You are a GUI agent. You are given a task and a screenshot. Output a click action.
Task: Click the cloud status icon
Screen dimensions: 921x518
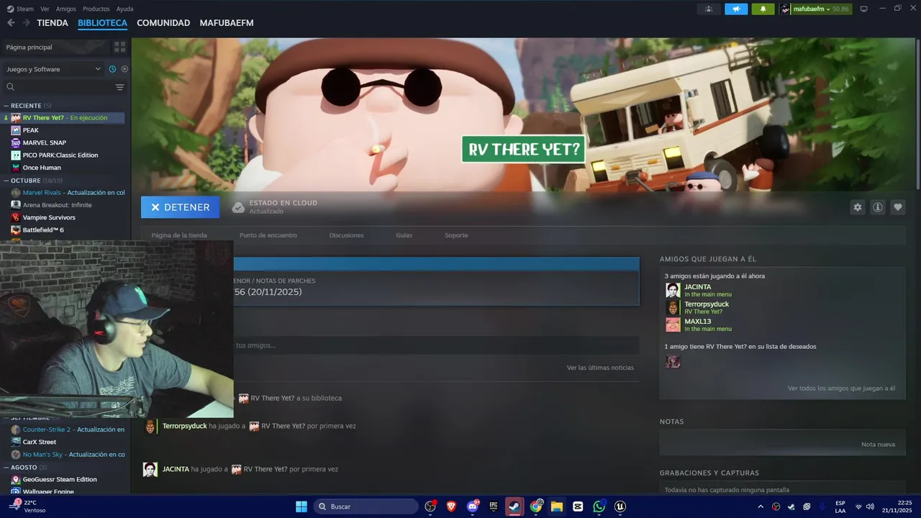[238, 207]
